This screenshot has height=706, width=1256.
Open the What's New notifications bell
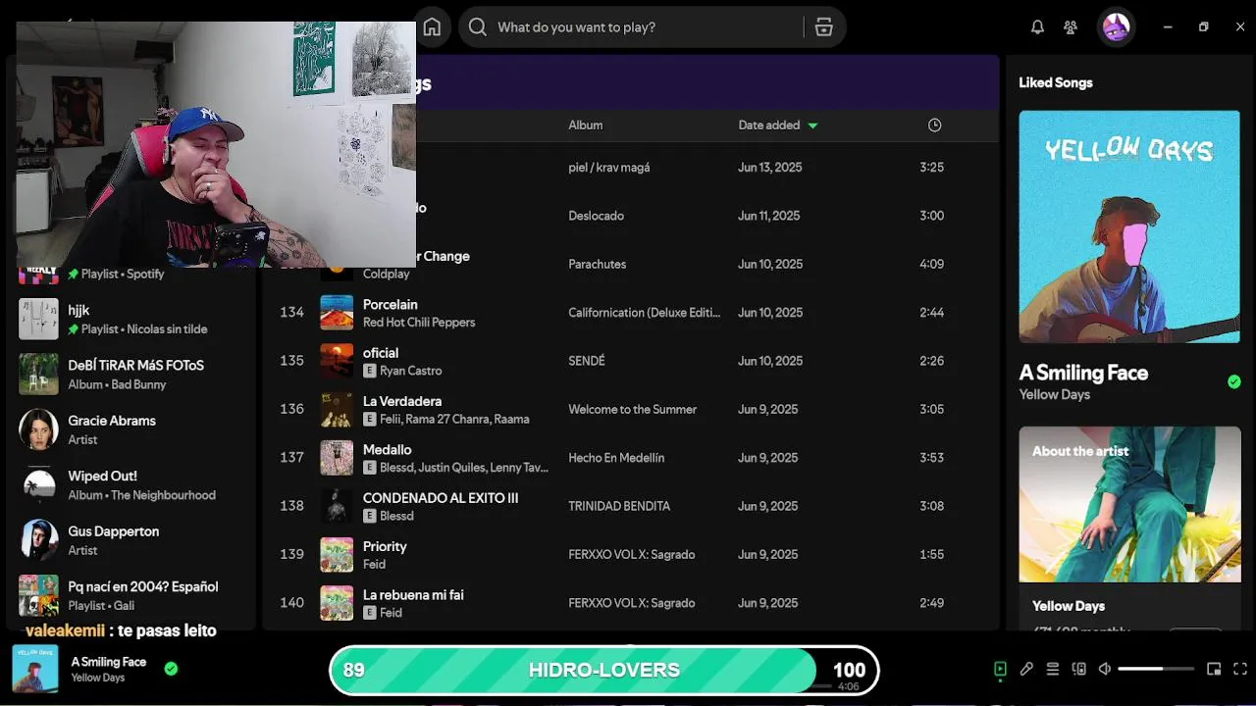click(1037, 27)
